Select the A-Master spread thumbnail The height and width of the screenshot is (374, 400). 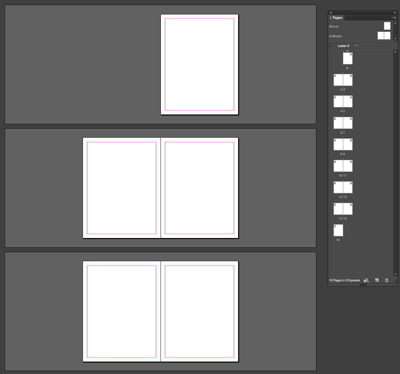(384, 36)
